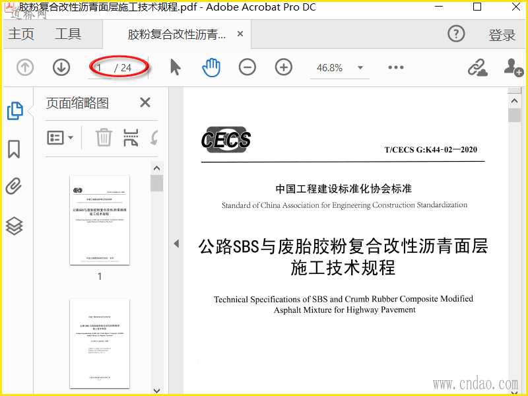Activate the hand pan tool
Image resolution: width=528 pixels, height=396 pixels.
pos(211,67)
